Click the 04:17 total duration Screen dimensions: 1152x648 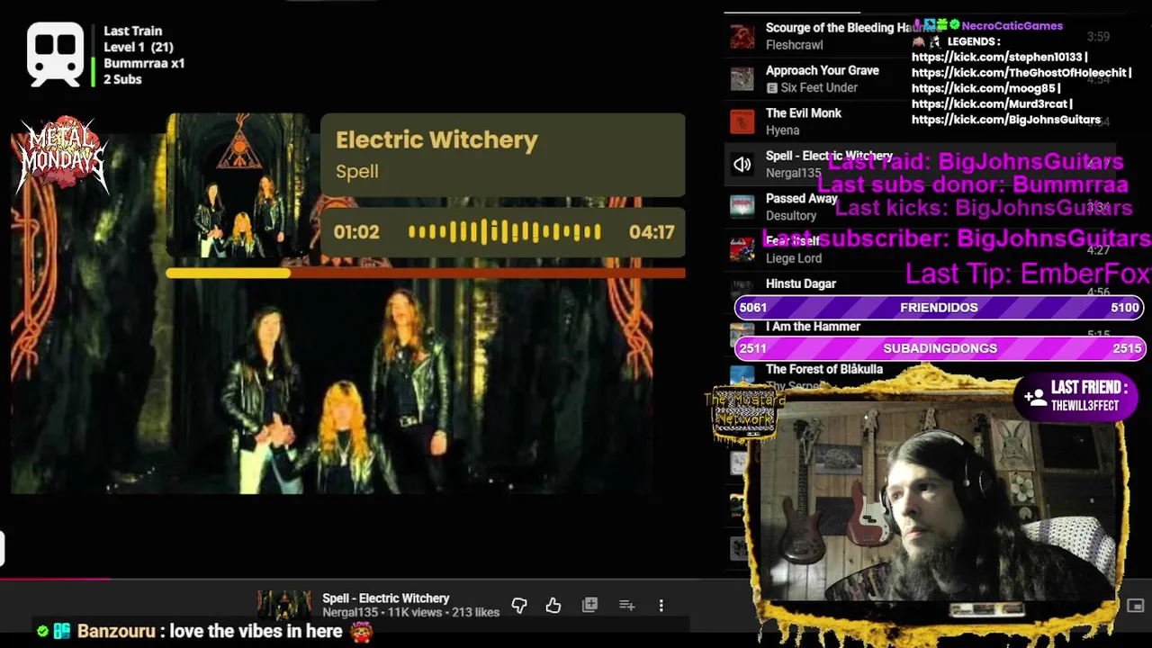point(652,232)
